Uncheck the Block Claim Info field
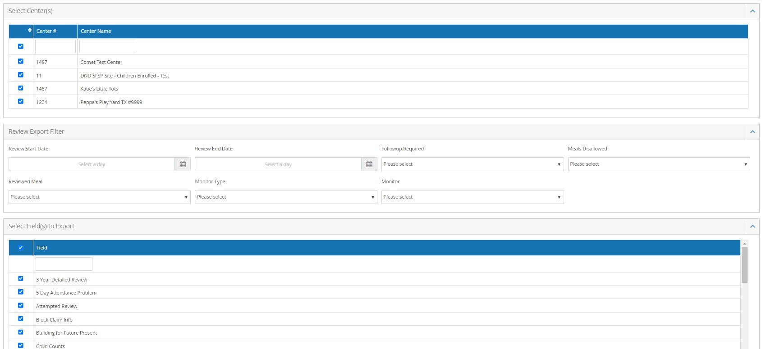The height and width of the screenshot is (349, 762). click(21, 319)
